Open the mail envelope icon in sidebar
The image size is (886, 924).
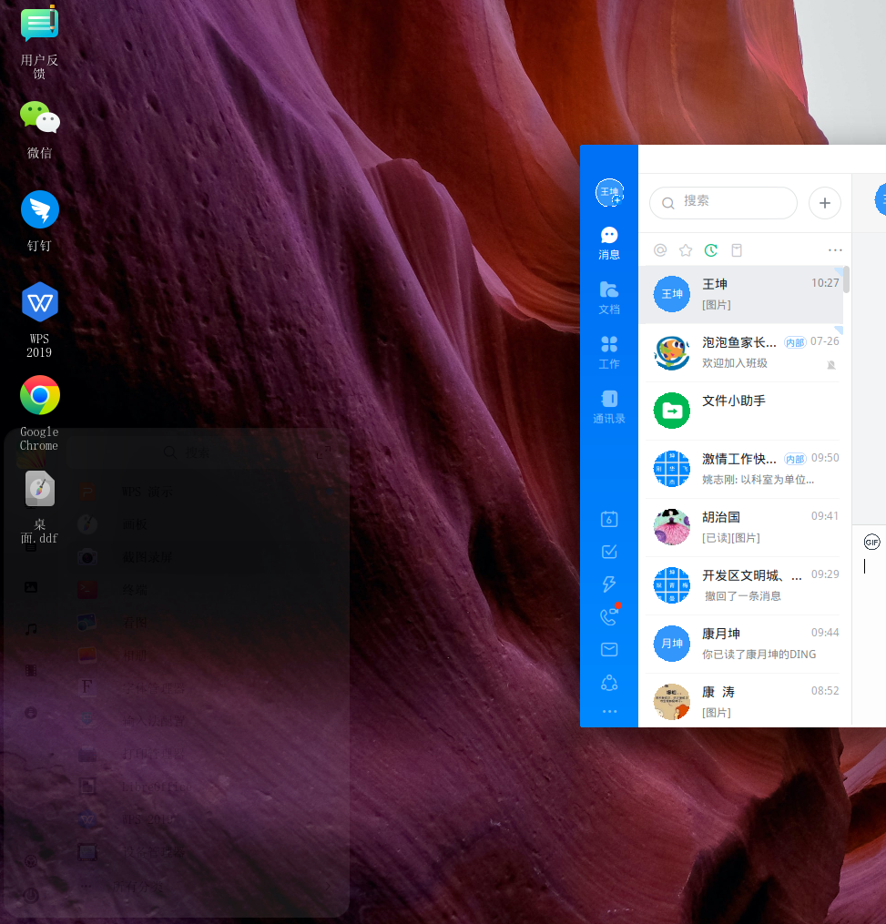pos(609,649)
